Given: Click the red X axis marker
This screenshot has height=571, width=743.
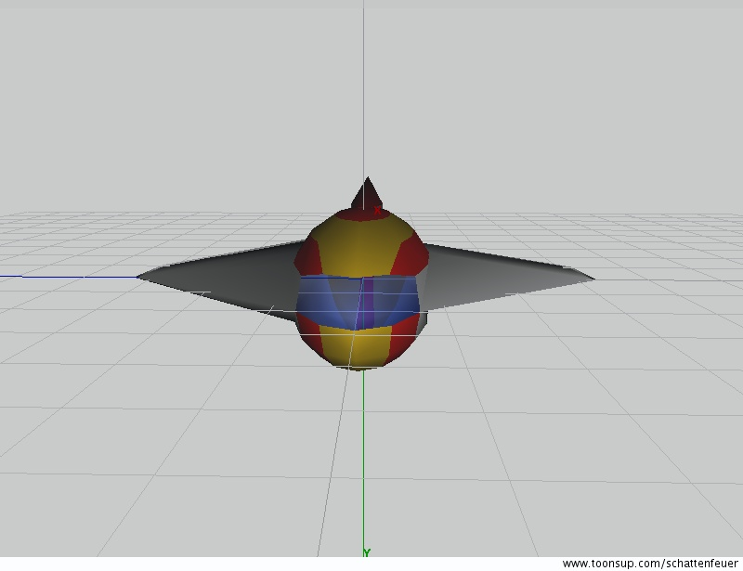Looking at the screenshot, I should 377,211.
